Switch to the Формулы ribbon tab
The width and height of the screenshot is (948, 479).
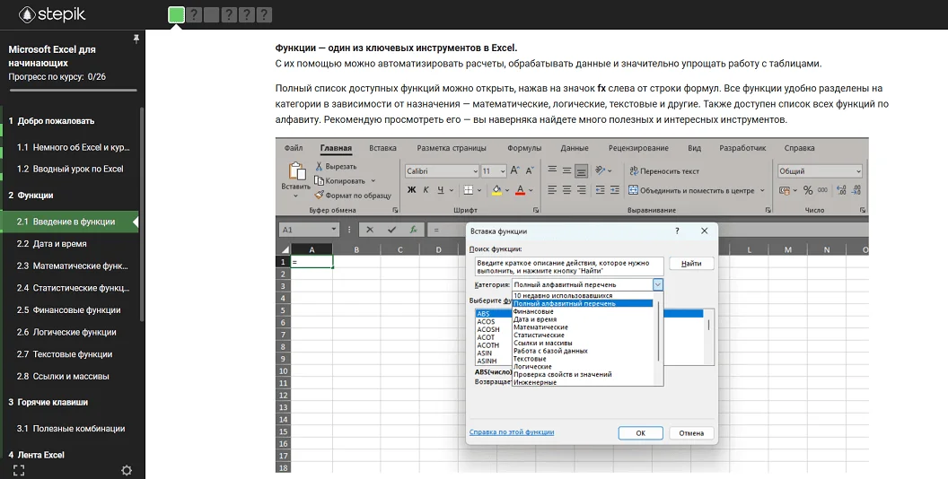point(523,148)
